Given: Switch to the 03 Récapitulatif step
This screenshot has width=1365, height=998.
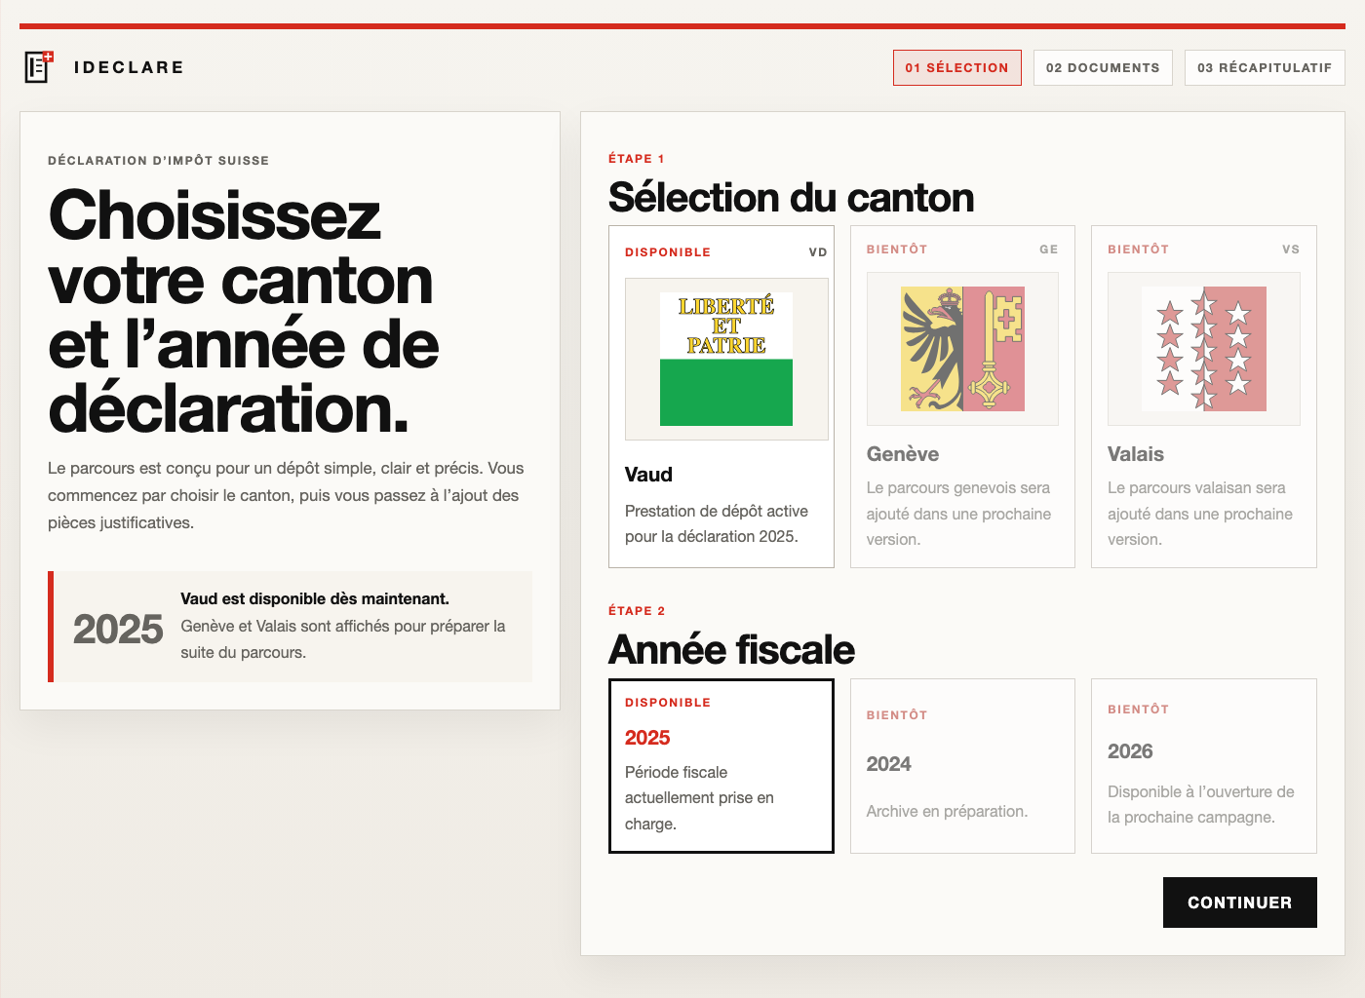Looking at the screenshot, I should [x=1265, y=67].
